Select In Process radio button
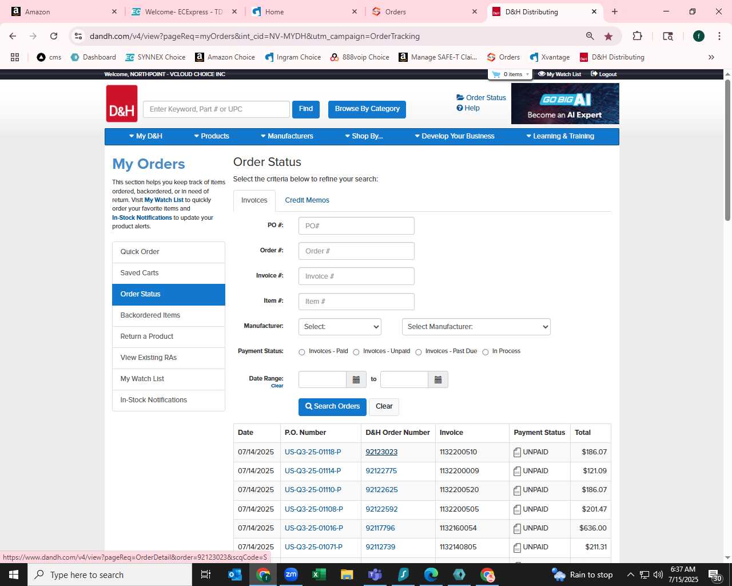 tap(486, 352)
